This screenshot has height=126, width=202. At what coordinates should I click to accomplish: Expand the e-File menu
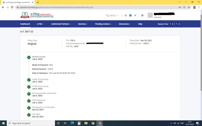[40, 24]
